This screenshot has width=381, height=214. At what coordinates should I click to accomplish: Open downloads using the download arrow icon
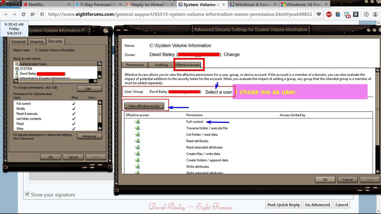point(366,14)
